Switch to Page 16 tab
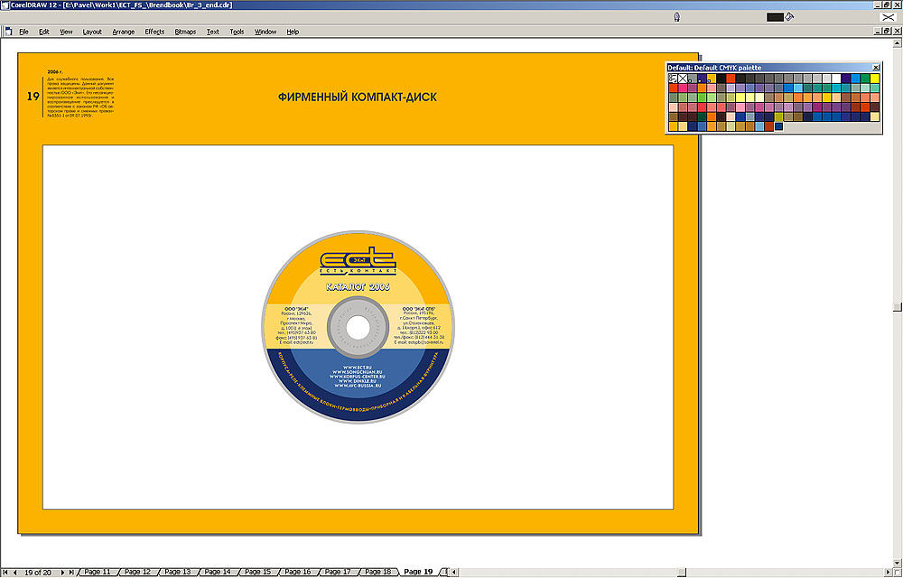The image size is (903, 578). [298, 572]
